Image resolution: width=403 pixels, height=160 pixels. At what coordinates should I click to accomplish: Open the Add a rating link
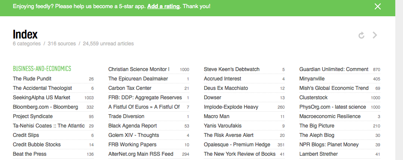point(163,6)
